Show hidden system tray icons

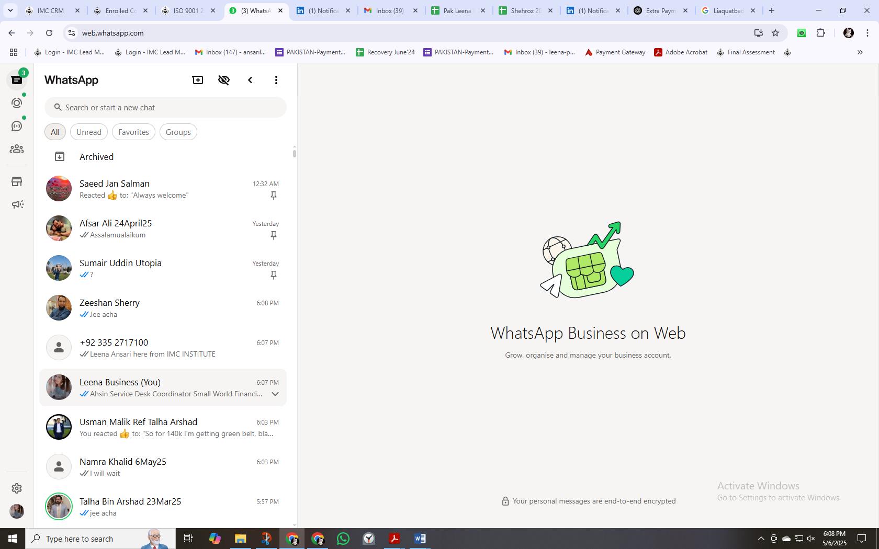(761, 539)
